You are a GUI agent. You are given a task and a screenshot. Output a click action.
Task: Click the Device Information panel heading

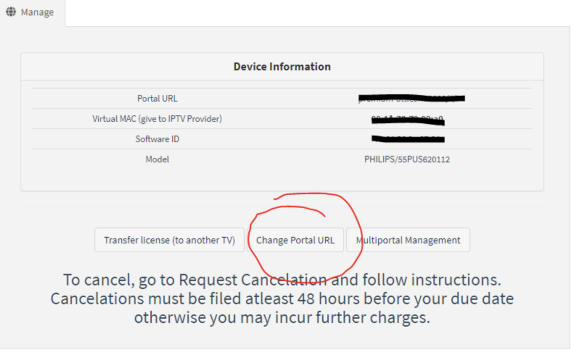[x=282, y=67]
